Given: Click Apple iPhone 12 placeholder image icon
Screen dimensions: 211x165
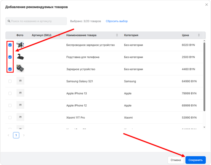Looking at the screenshot, I should (x=20, y=105).
